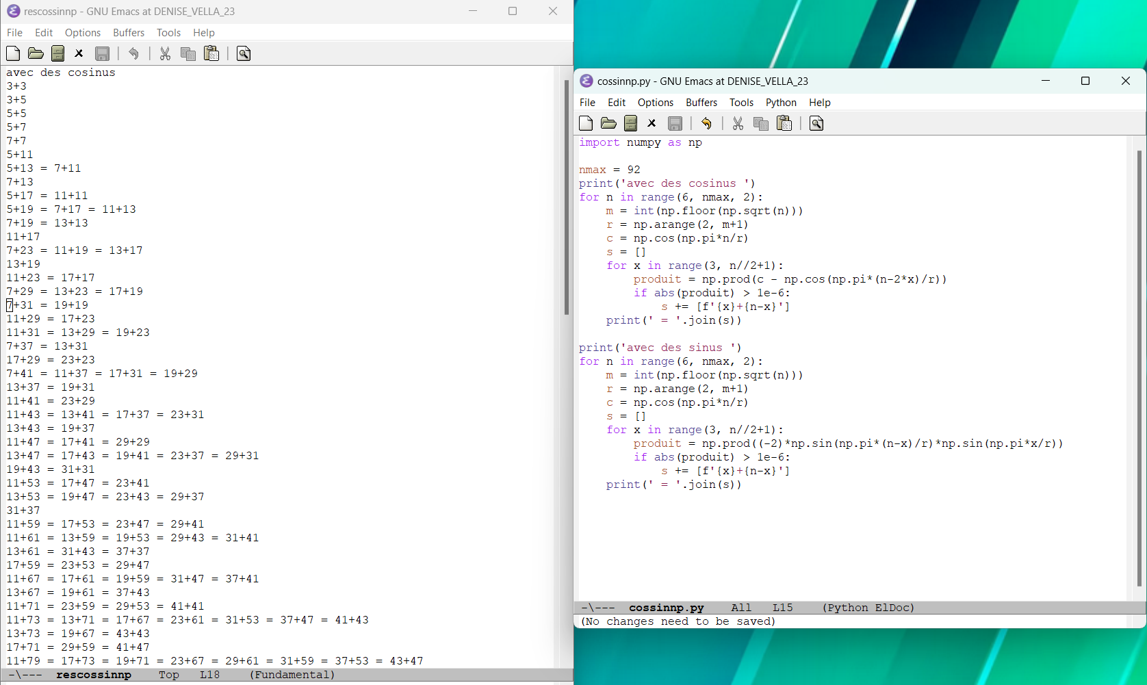The width and height of the screenshot is (1147, 685).
Task: Click Save buffer icon in cossinnp.py toolbar
Action: (x=675, y=123)
